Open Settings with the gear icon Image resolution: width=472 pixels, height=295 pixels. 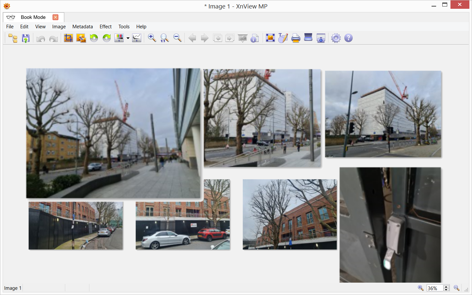[x=336, y=38]
